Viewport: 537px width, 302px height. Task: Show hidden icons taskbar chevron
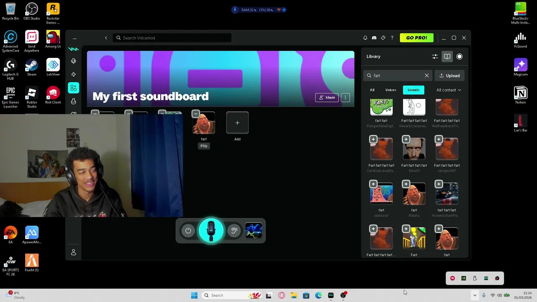pos(474,295)
